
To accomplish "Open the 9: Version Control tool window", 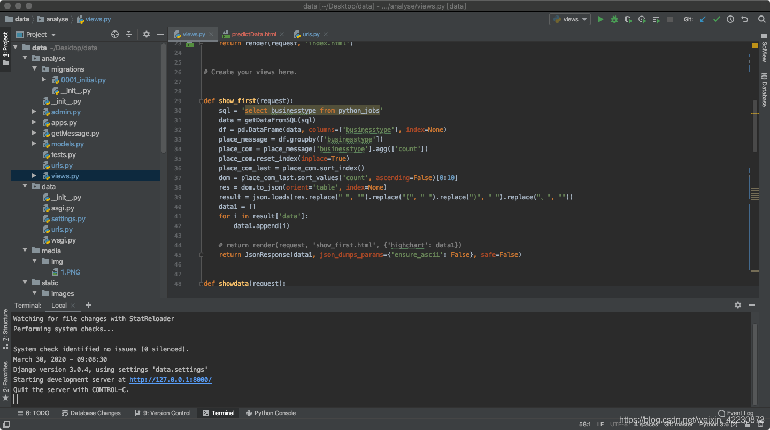I will [x=163, y=413].
